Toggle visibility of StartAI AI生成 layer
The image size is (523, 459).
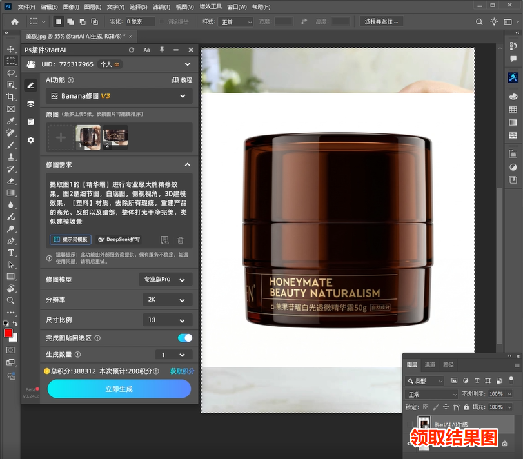tap(410, 424)
